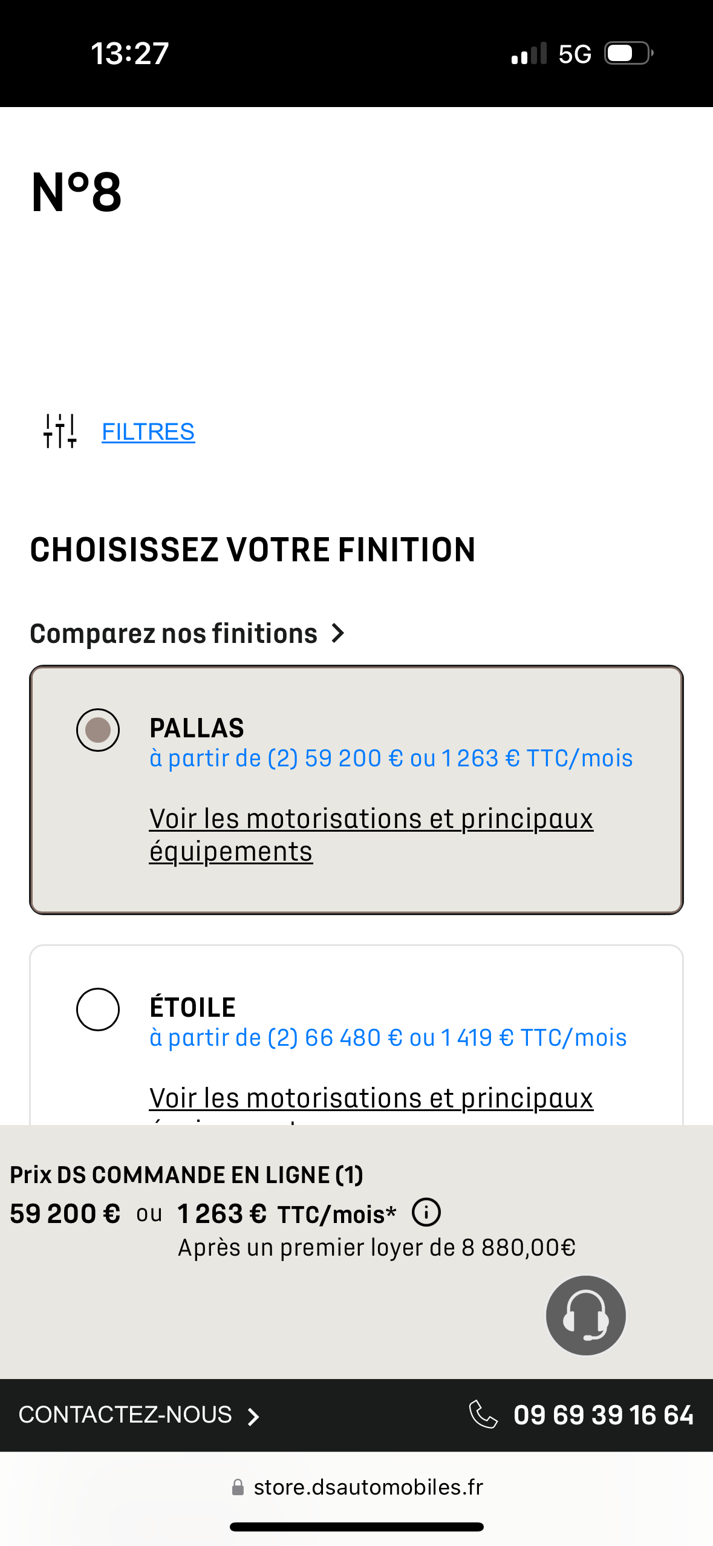Click the PALLAS price text
The height and width of the screenshot is (1546, 713).
(x=391, y=758)
